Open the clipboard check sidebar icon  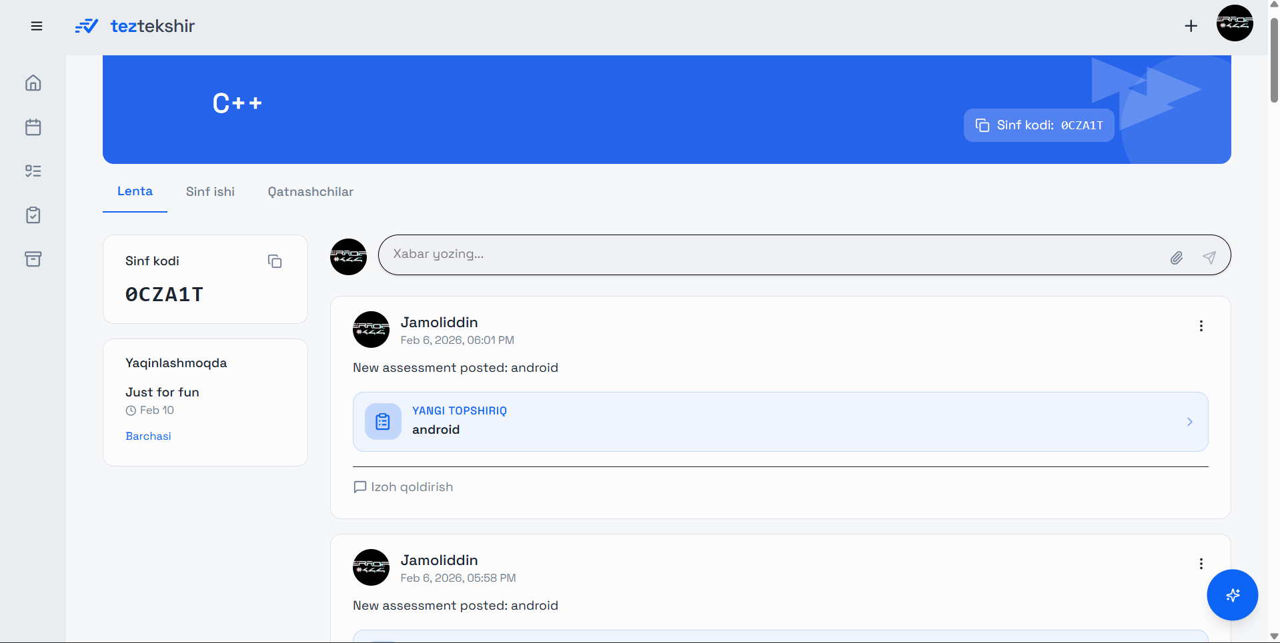[33, 215]
